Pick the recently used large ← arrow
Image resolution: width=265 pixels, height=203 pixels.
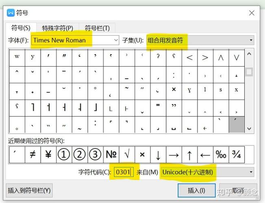(205, 155)
